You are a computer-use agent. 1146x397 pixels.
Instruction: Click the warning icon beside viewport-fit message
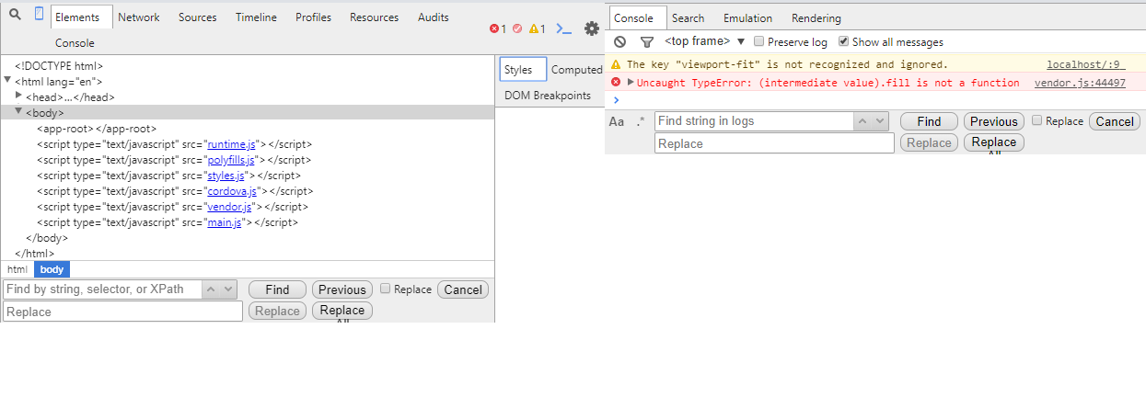616,64
